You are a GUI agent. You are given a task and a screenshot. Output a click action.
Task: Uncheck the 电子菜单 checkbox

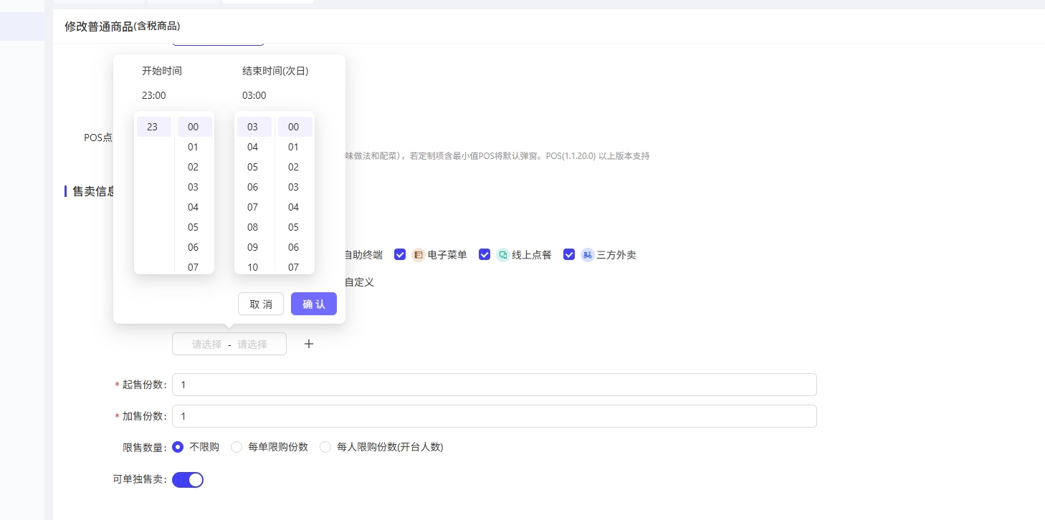tap(400, 254)
